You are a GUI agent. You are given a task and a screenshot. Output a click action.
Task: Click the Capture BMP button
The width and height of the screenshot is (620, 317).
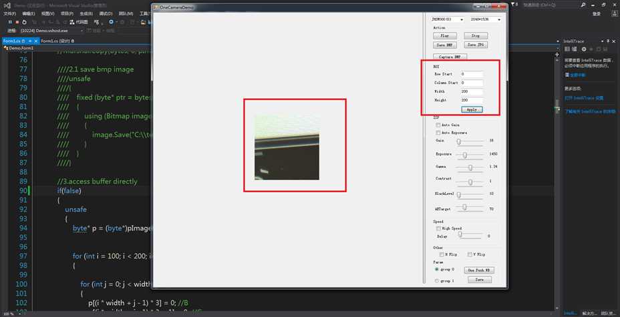tap(450, 57)
